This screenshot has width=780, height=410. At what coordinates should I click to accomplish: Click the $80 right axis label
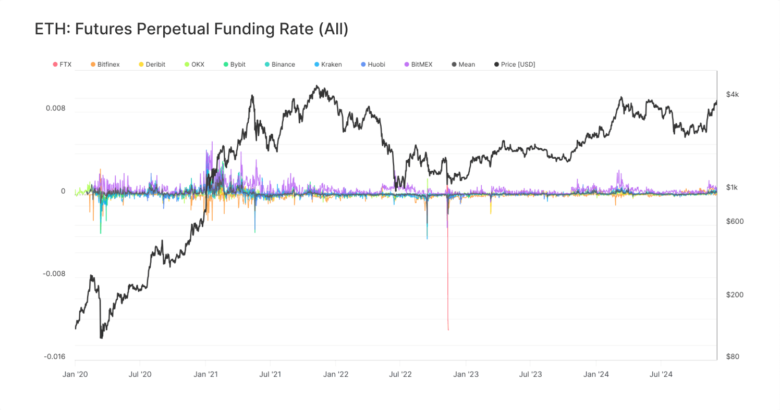point(733,356)
